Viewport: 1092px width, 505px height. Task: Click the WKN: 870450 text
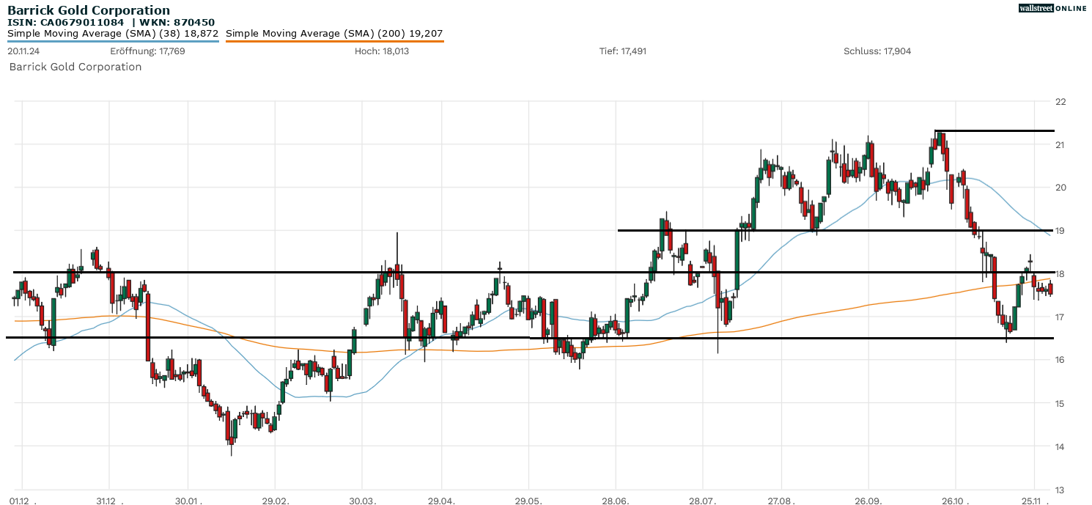tap(179, 22)
